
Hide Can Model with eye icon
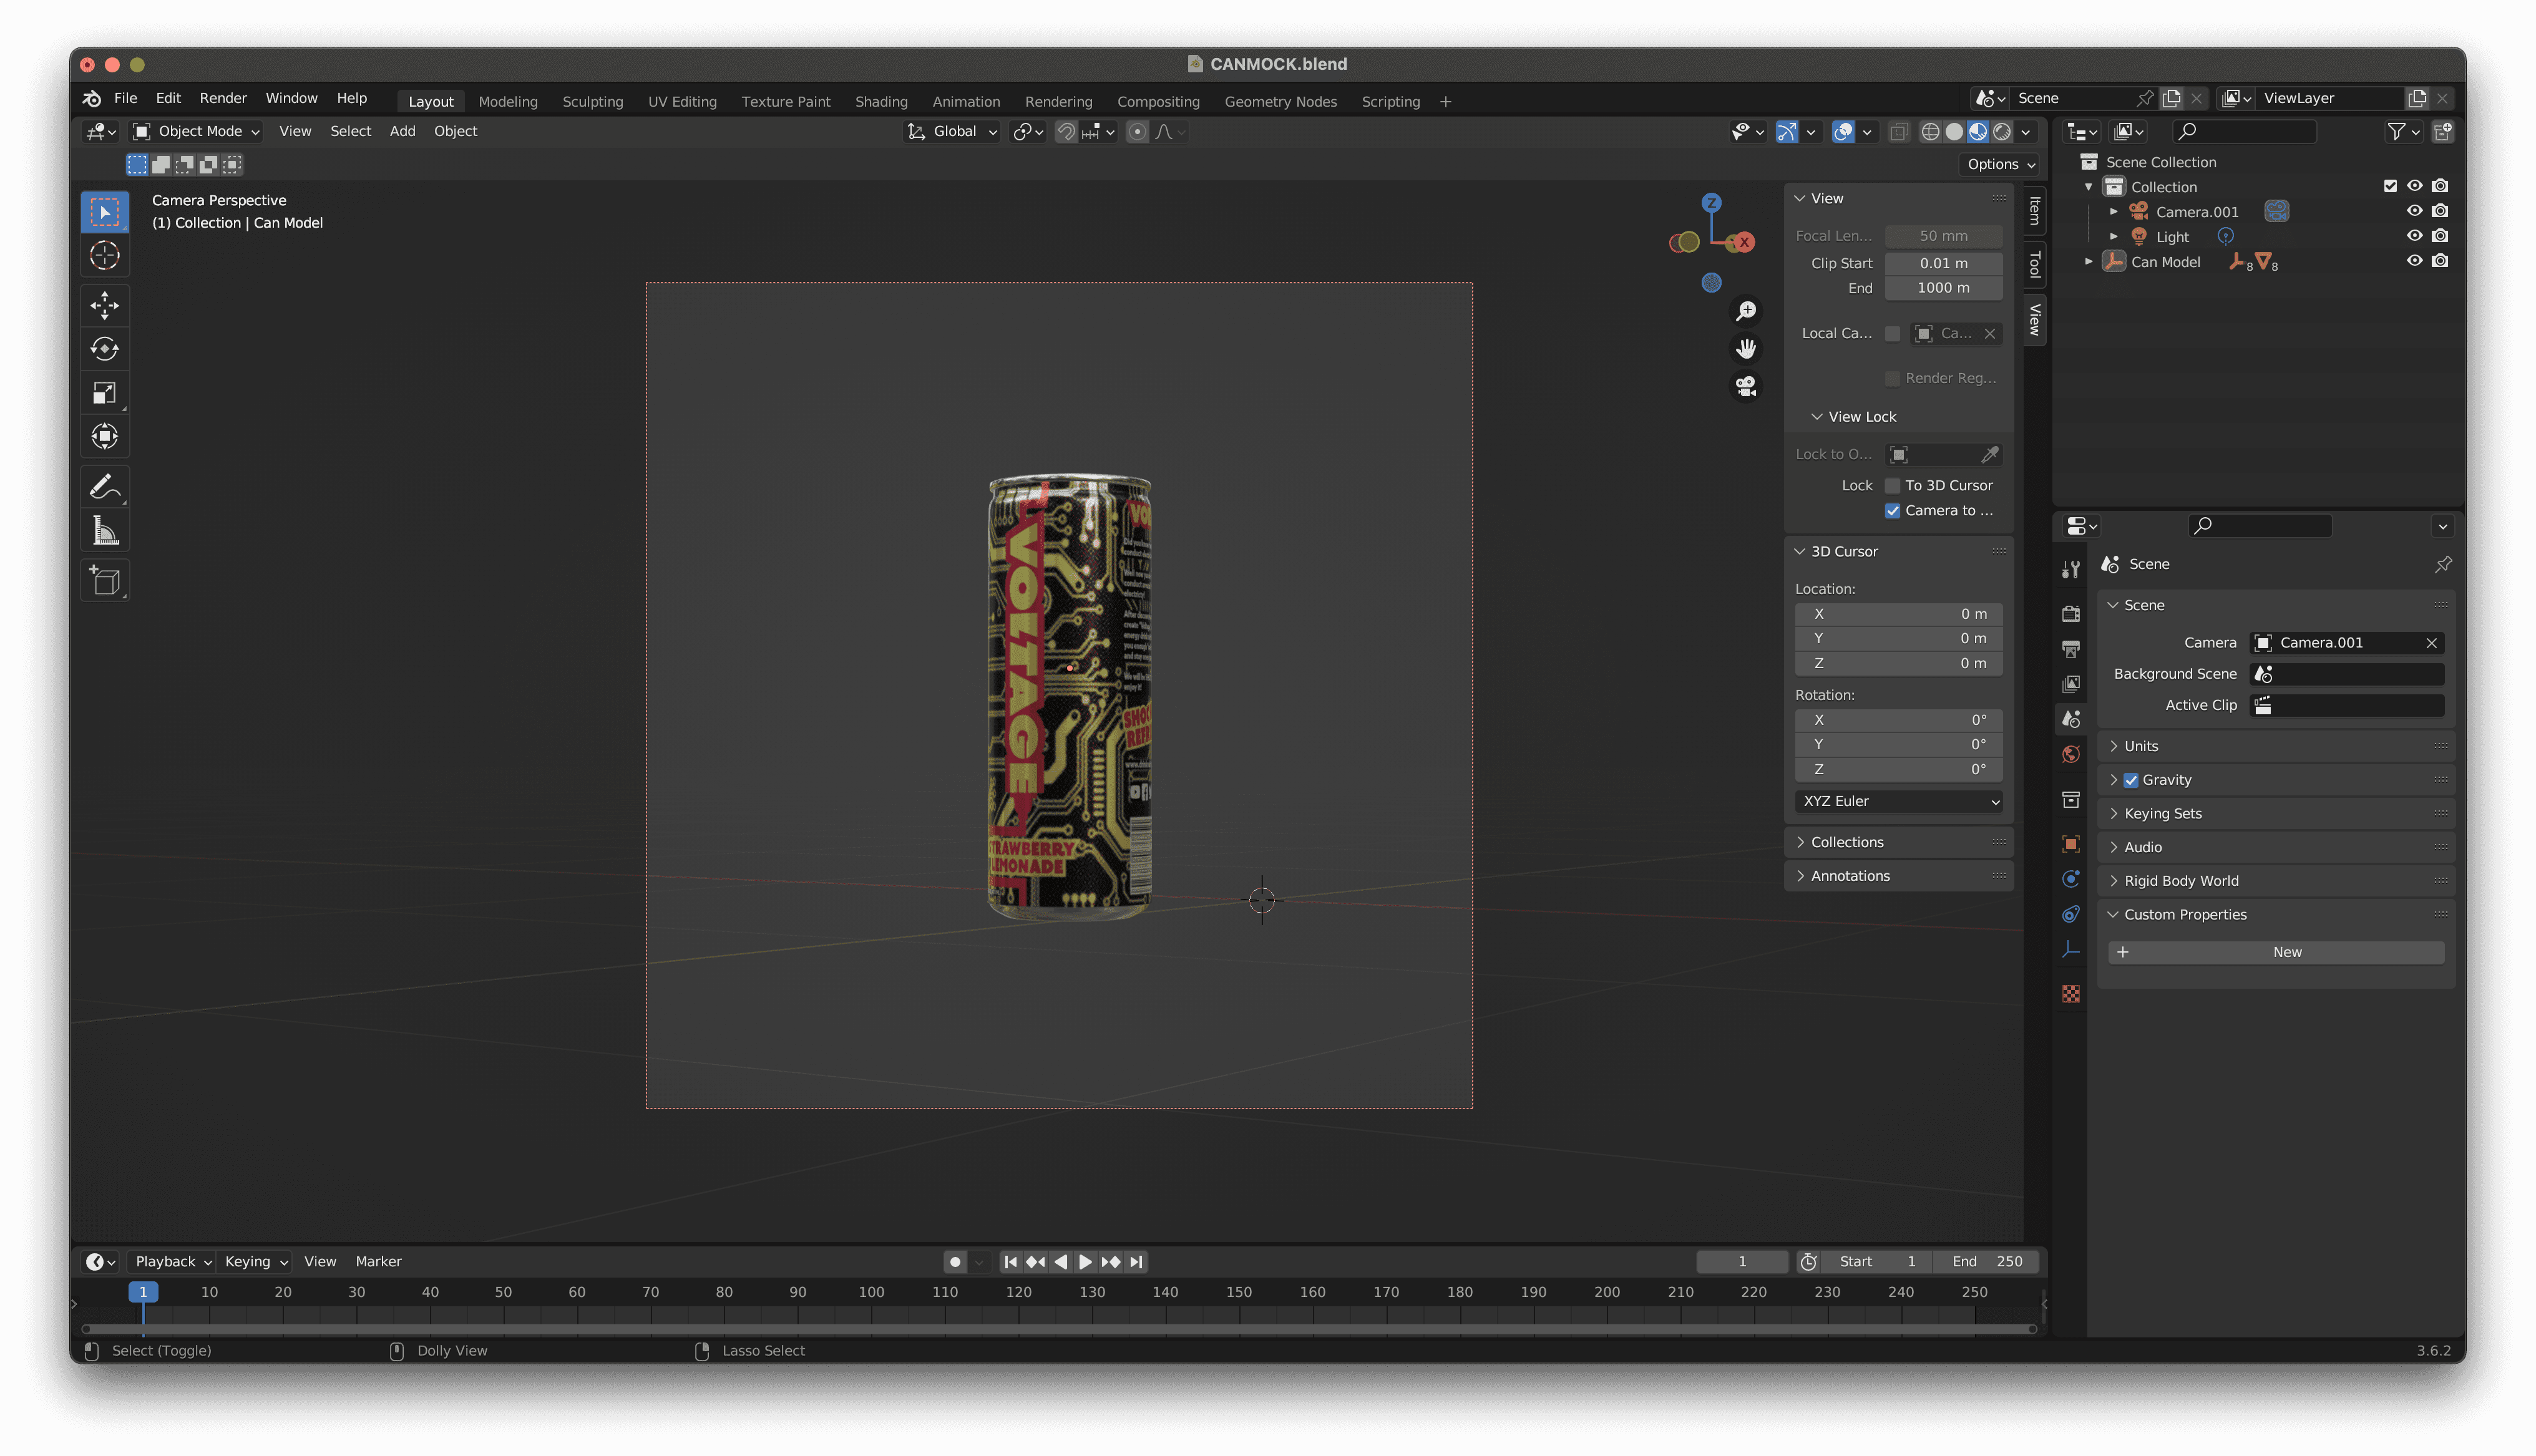coord(2414,261)
